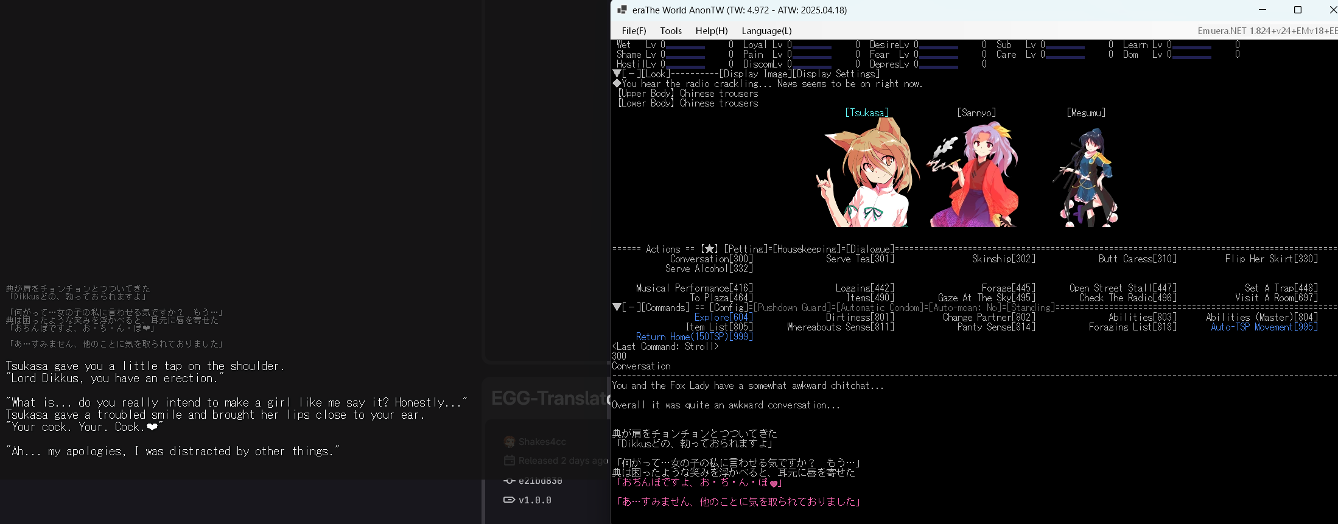Open the [Config] option in Commands
This screenshot has width=1338, height=524.
[x=729, y=308]
